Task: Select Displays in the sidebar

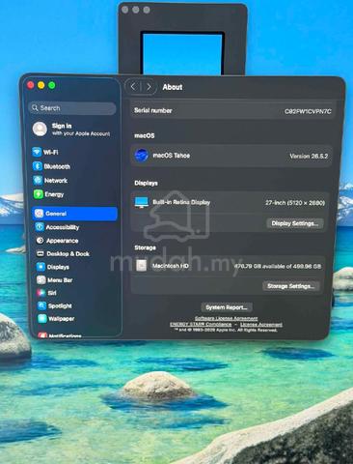Action: 53,267
